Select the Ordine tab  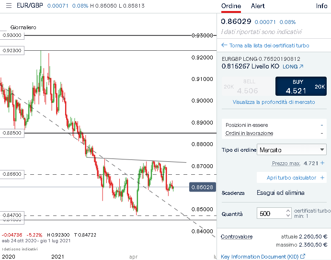click(231, 6)
